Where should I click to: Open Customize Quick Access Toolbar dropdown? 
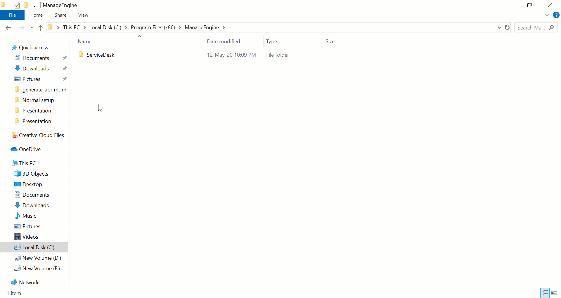point(34,6)
